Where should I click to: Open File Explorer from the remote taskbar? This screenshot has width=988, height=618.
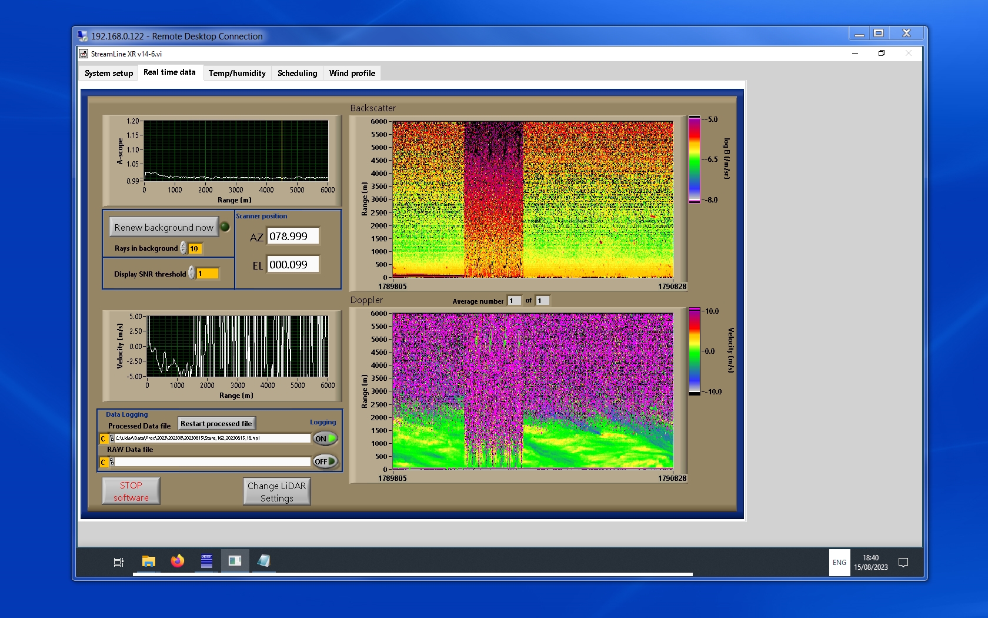point(149,561)
